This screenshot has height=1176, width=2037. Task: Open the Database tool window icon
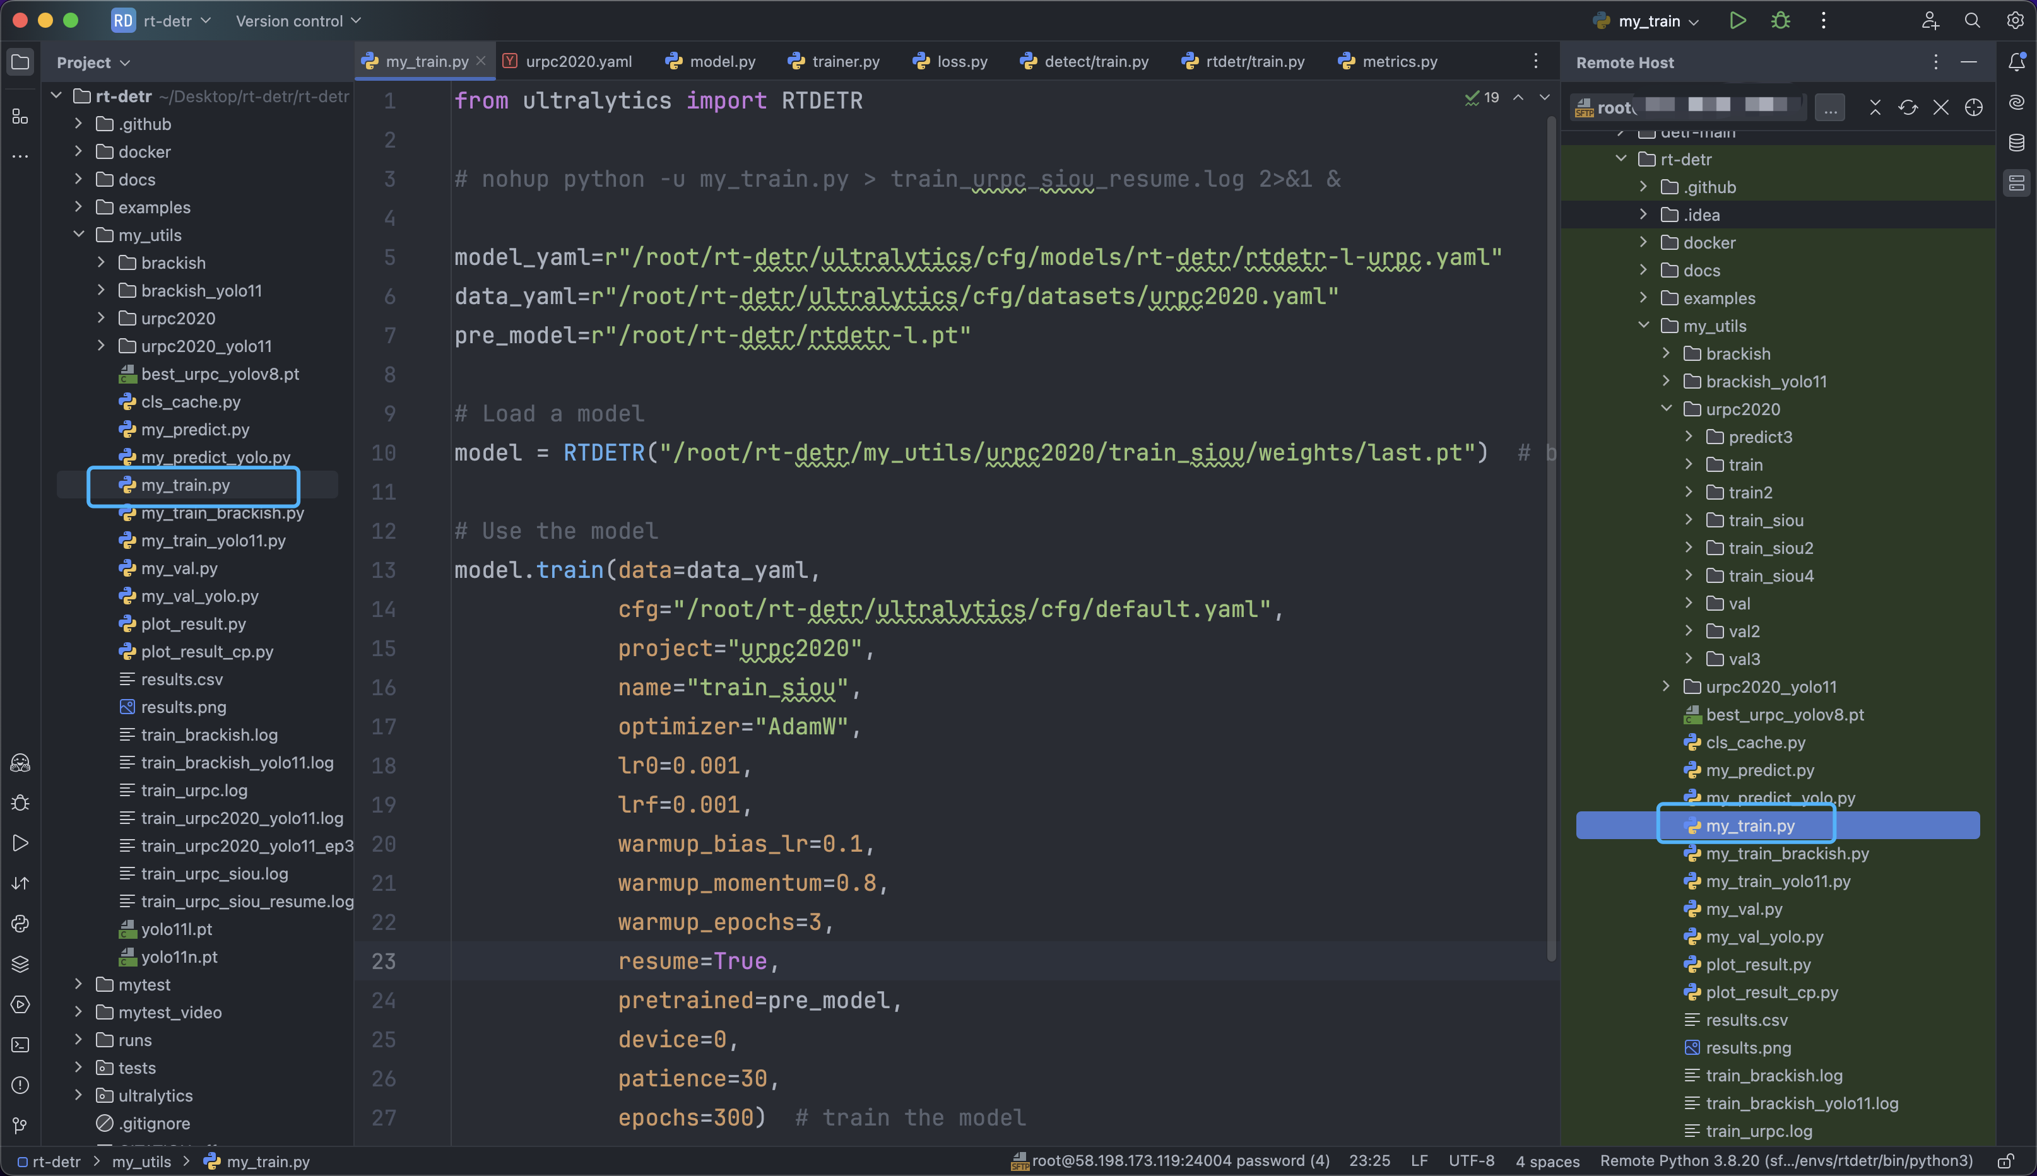click(x=2017, y=143)
